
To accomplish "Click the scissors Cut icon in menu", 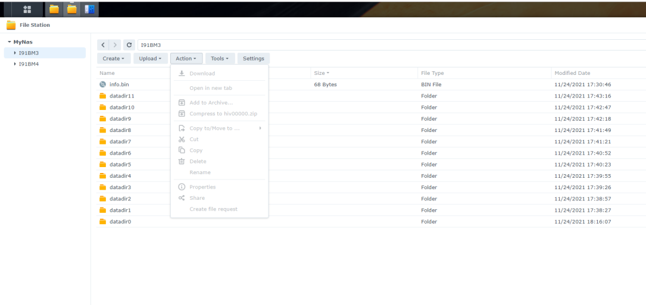I will click(182, 139).
